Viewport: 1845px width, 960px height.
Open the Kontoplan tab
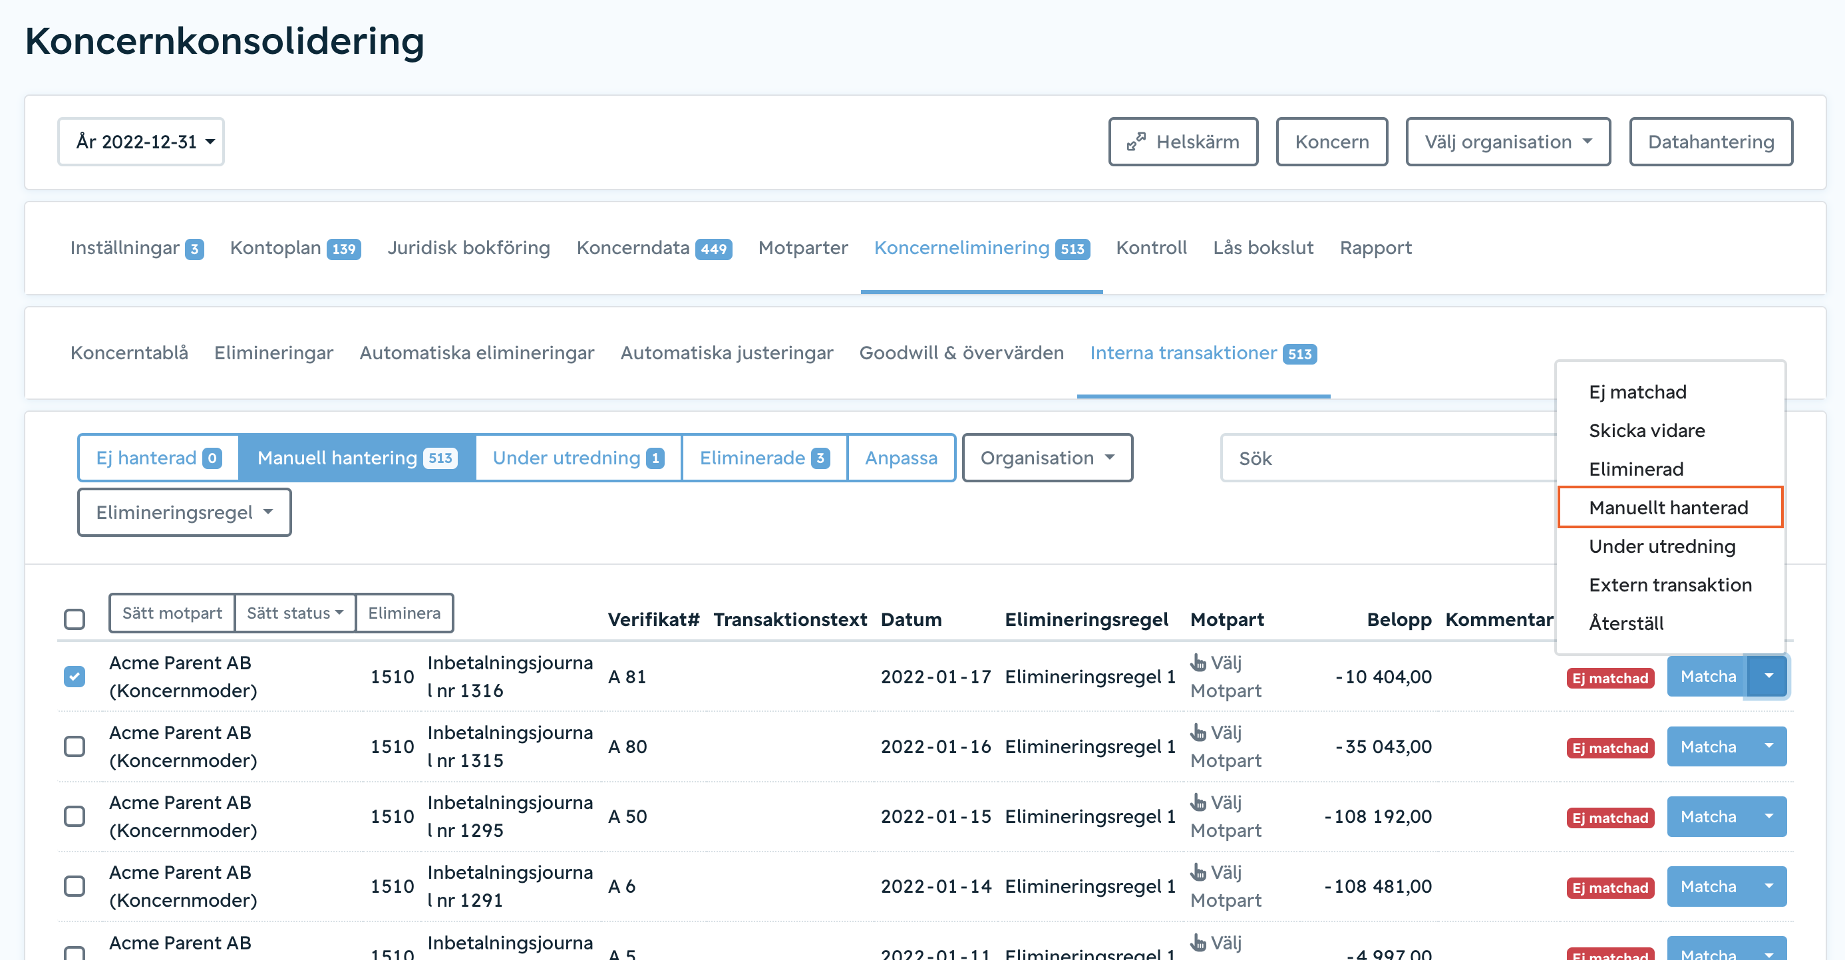pyautogui.click(x=295, y=248)
